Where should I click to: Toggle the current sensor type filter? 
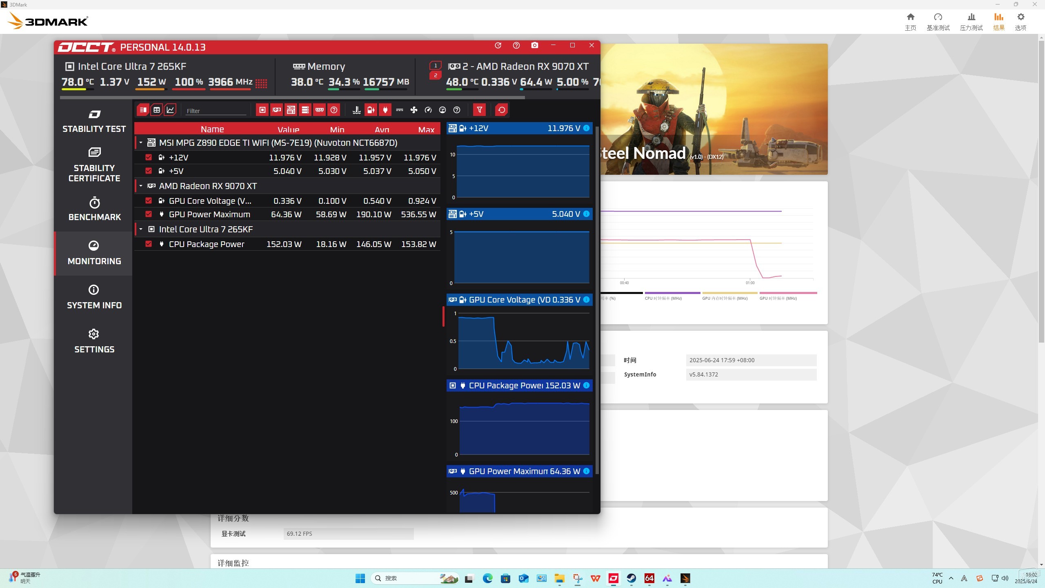[400, 110]
